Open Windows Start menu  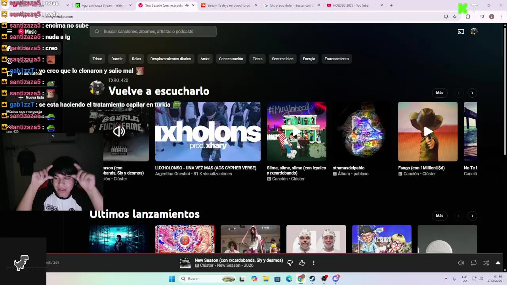click(172, 279)
